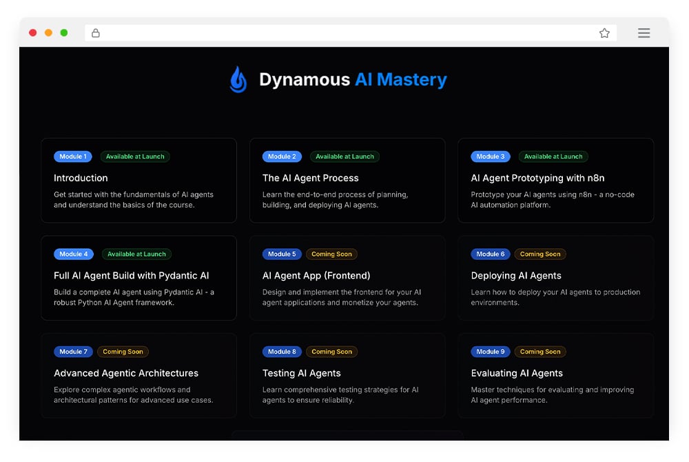Open Full AI Agent Build with Pydantic AI
Viewport: 689px width, 462px height.
pos(131,276)
